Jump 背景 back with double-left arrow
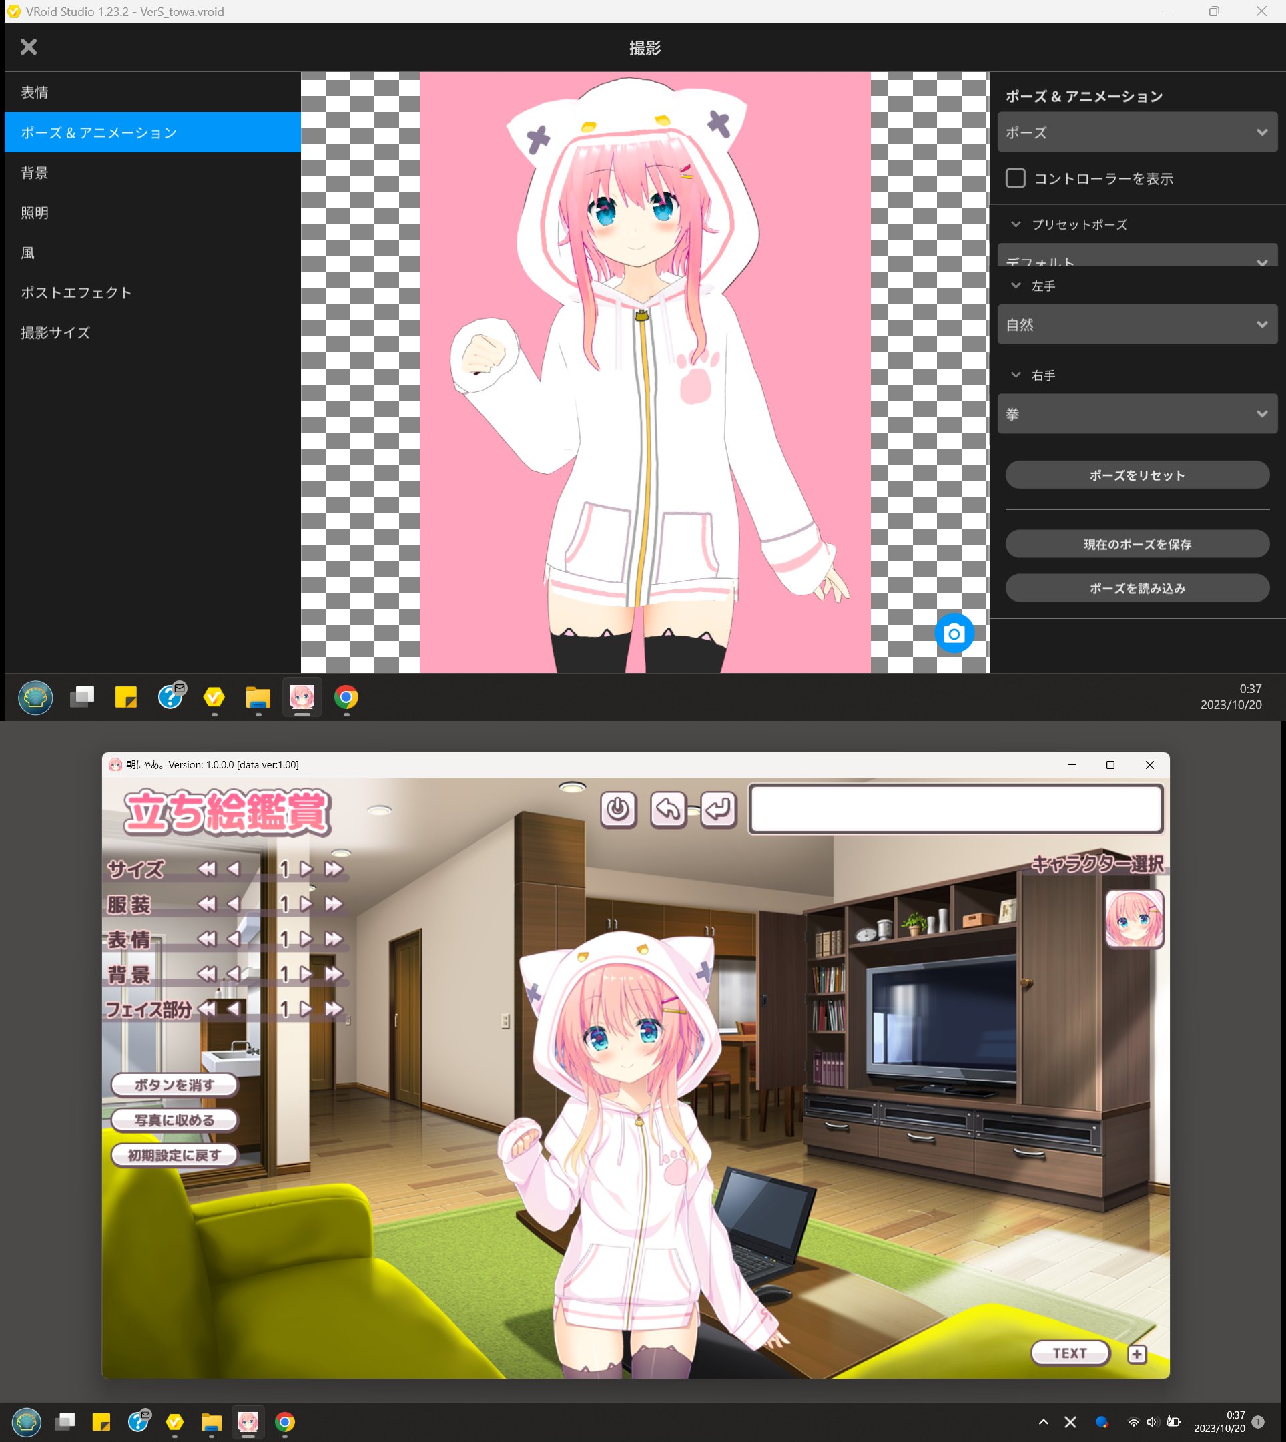The height and width of the screenshot is (1442, 1286). click(206, 974)
